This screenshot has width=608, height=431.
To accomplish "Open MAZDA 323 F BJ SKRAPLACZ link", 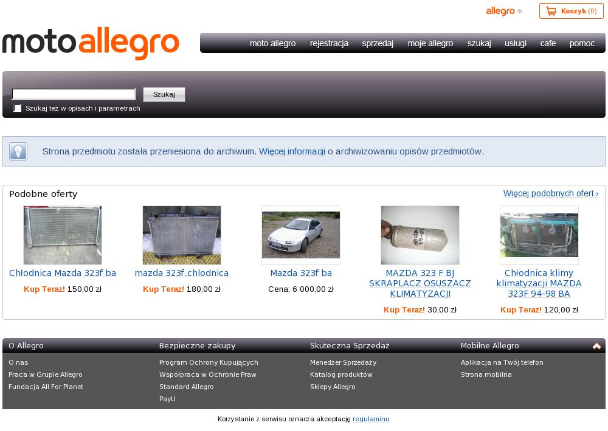I will pyautogui.click(x=420, y=283).
